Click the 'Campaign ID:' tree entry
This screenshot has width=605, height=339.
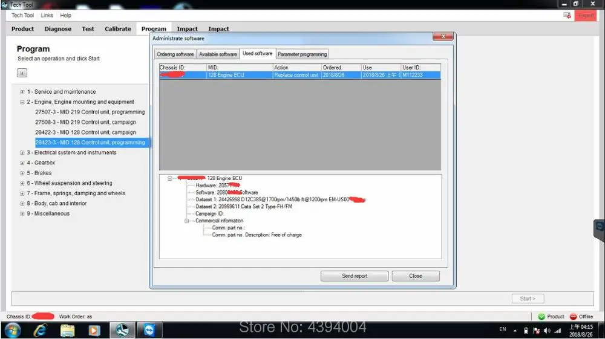tap(209, 213)
